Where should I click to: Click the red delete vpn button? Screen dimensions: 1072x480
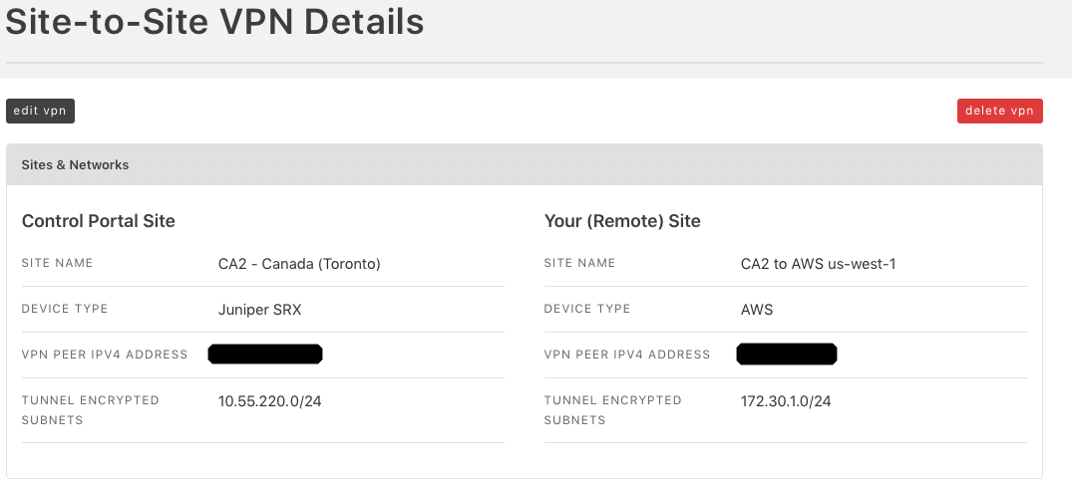999,111
